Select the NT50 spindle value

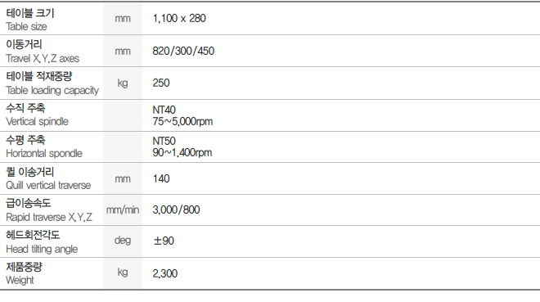click(164, 141)
